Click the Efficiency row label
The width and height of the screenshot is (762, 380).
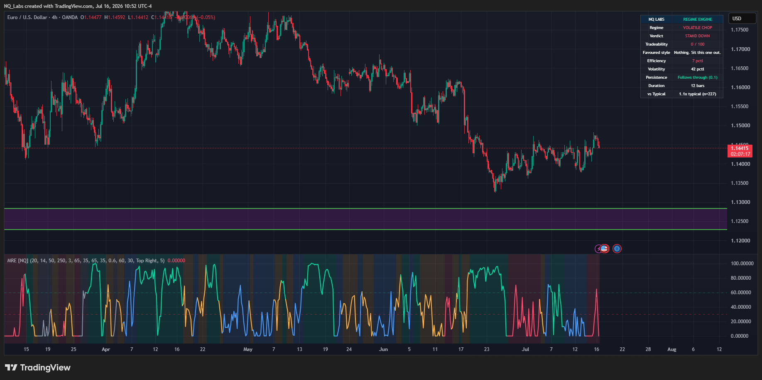point(657,61)
